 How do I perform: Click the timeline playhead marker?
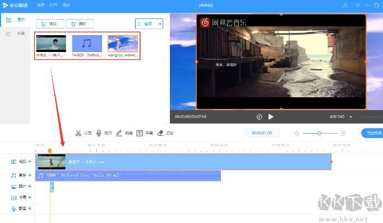point(50,151)
